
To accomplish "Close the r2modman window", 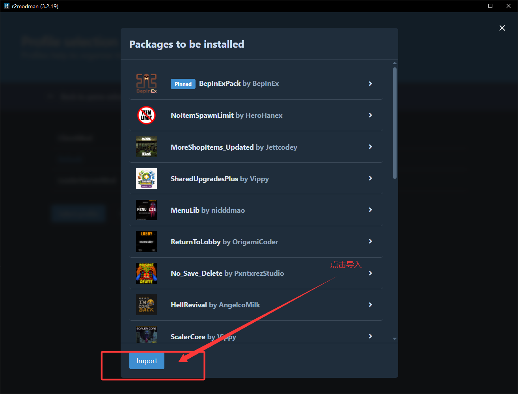I will point(509,6).
